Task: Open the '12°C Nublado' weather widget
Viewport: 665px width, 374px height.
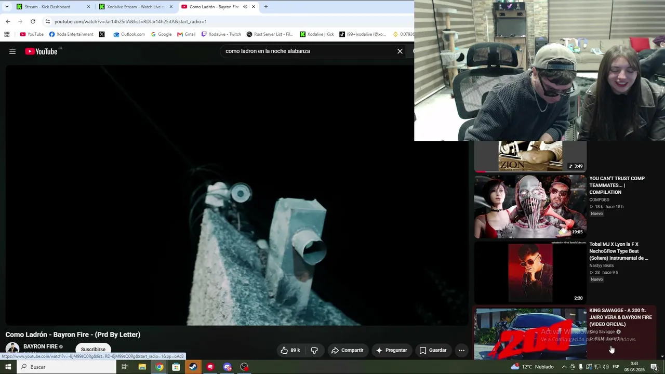Action: (532, 367)
